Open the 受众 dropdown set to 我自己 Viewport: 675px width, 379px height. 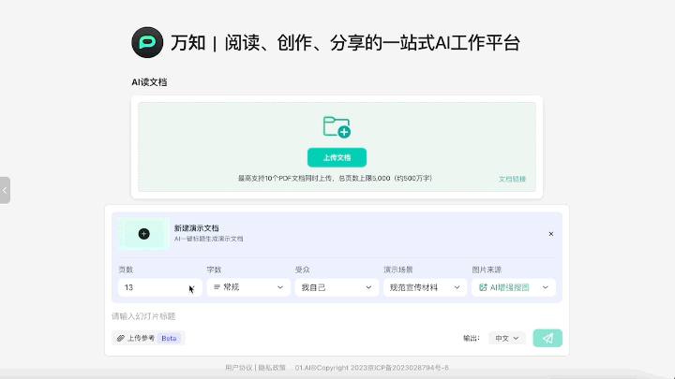(x=337, y=287)
